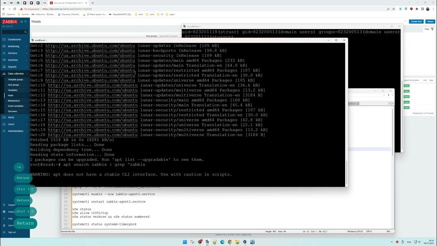Open Maintenance submenu item
This screenshot has height=246, width=437.
click(14, 101)
